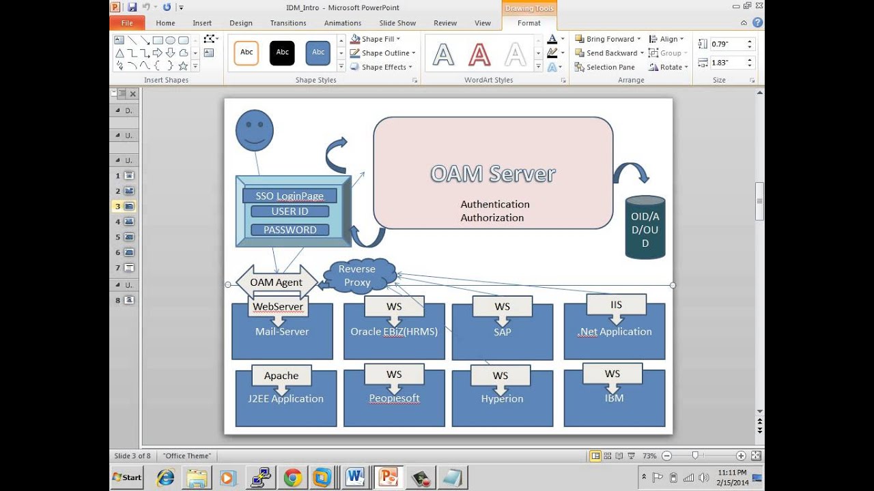This screenshot has width=874, height=491.
Task: Fit slide to current window
Action: 756,456
